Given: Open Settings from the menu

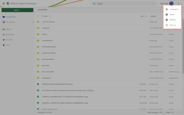Looking at the screenshot, I should pyautogui.click(x=172, y=20).
